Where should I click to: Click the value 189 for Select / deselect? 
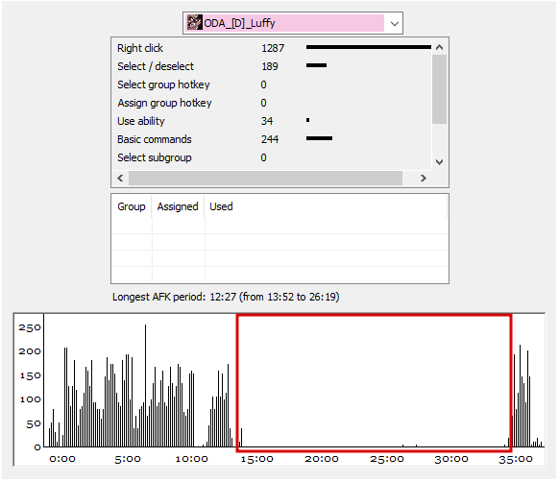tap(270, 66)
